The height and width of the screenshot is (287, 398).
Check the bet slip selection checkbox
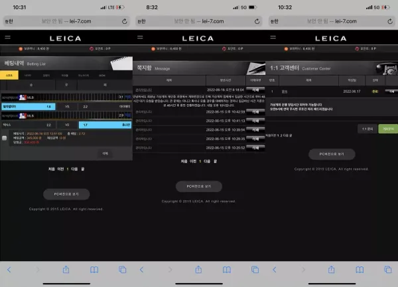click(x=5, y=138)
